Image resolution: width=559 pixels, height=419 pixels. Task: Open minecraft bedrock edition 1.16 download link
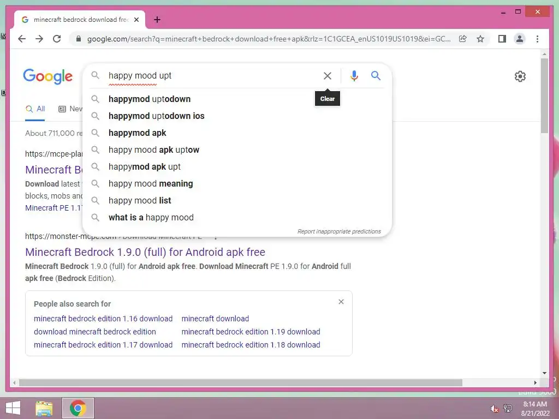click(103, 319)
